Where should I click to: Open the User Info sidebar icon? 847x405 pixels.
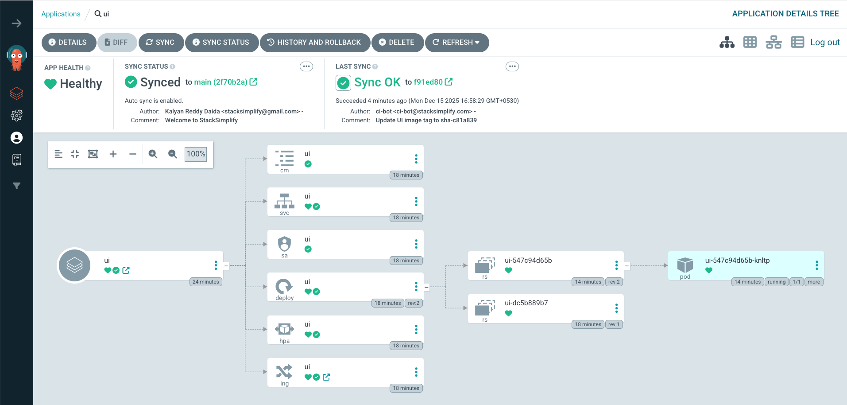coord(16,138)
